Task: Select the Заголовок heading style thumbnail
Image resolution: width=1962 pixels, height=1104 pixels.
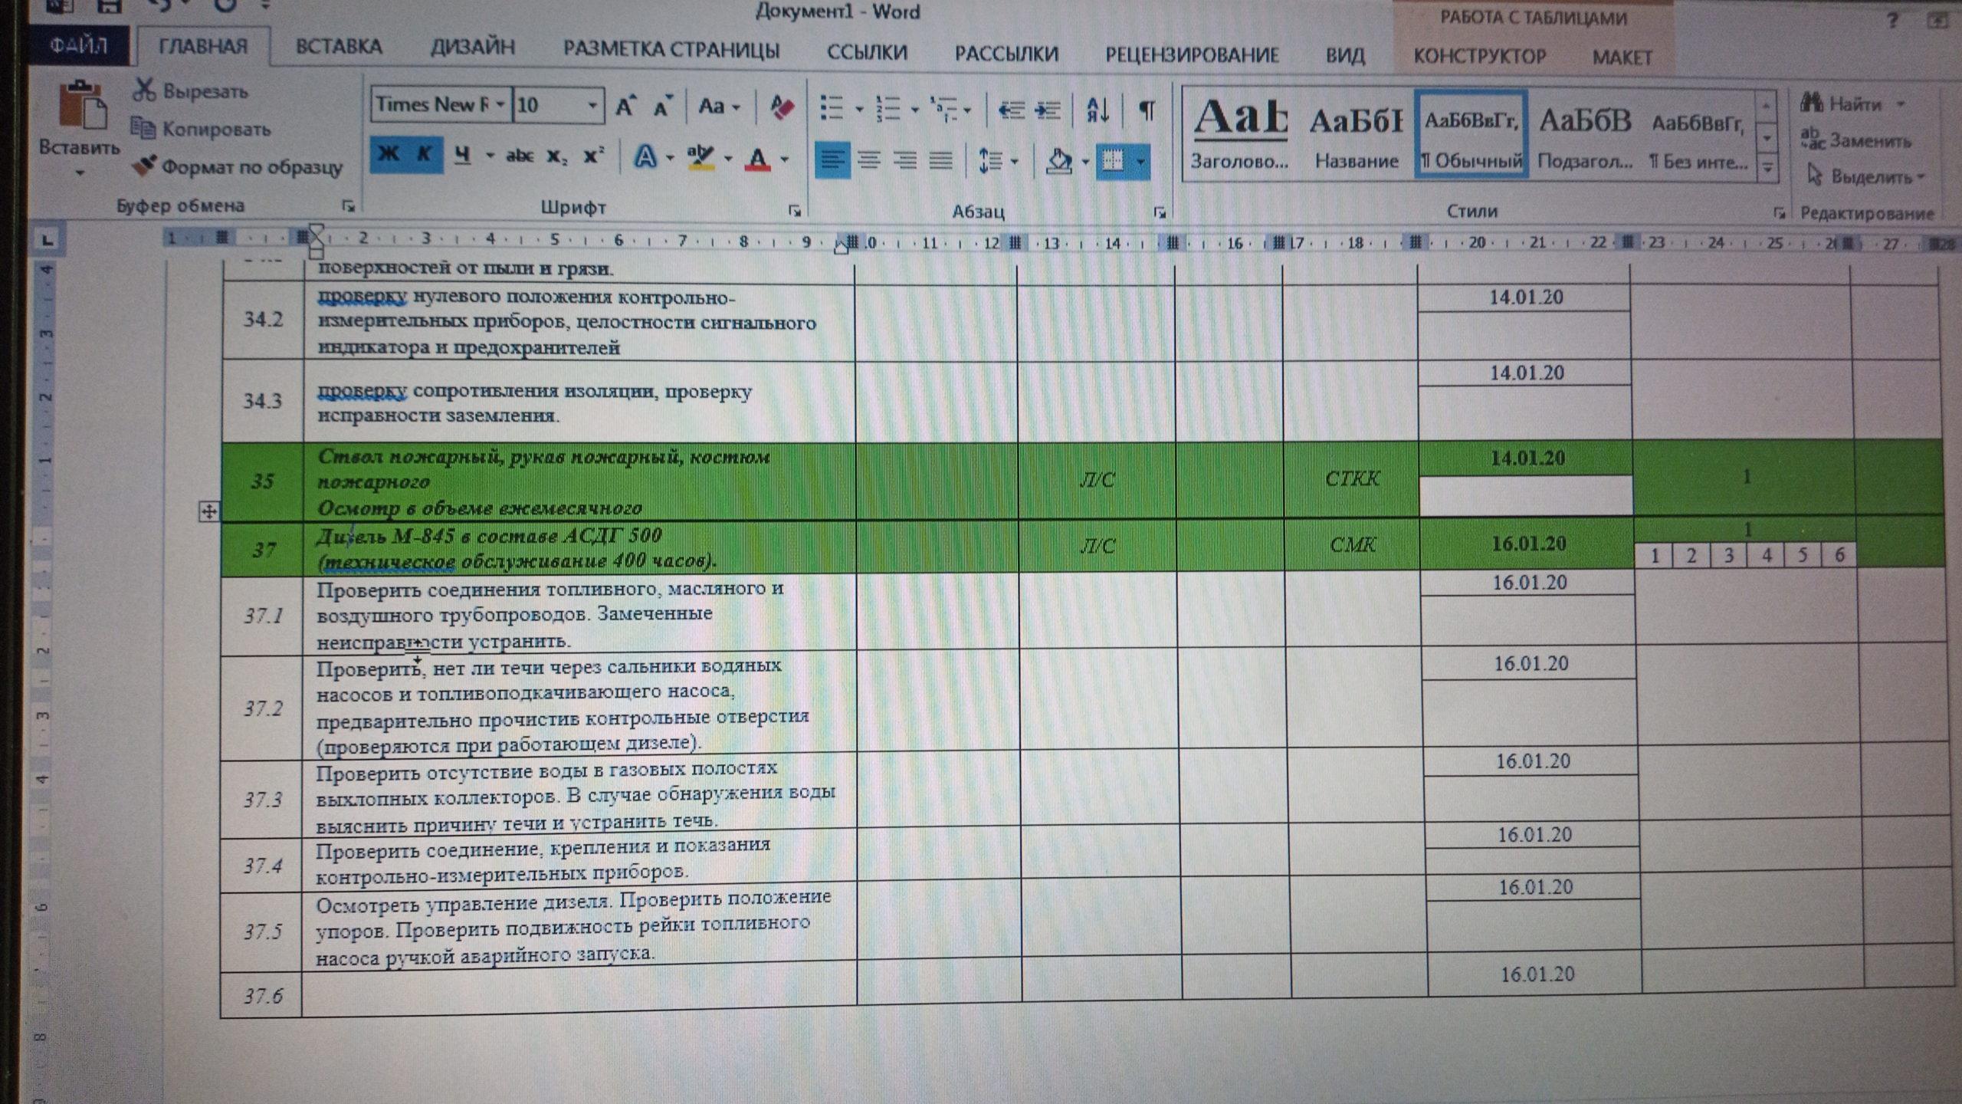Action: (x=1239, y=134)
